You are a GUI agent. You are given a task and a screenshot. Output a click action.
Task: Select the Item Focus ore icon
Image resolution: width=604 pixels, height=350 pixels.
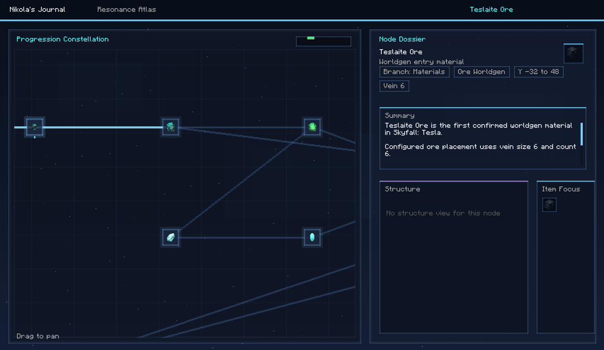tap(549, 205)
